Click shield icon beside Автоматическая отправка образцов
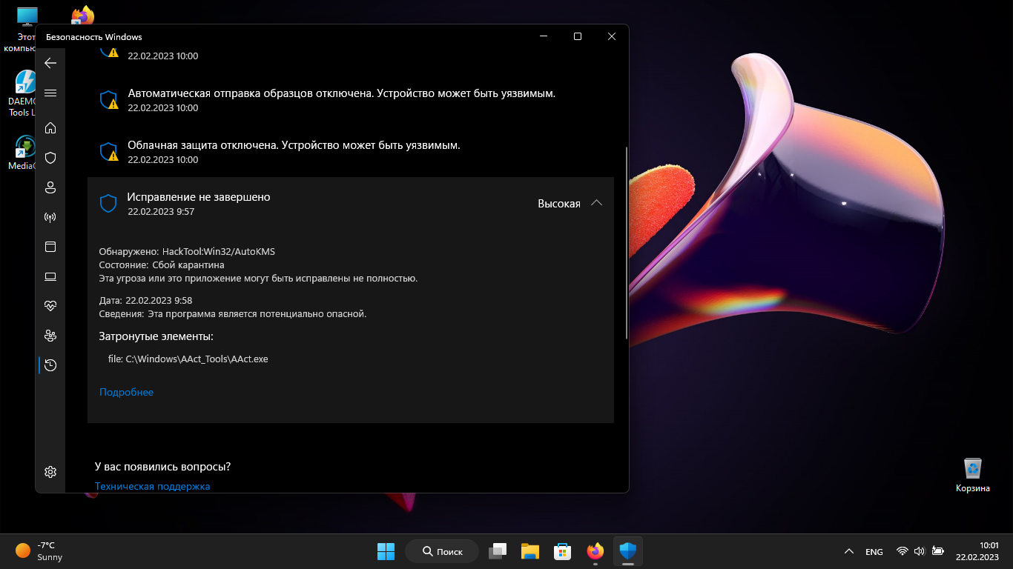The height and width of the screenshot is (569, 1013). click(x=109, y=100)
